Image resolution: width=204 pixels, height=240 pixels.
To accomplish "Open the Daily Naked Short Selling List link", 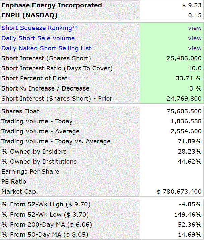I will tap(47, 48).
